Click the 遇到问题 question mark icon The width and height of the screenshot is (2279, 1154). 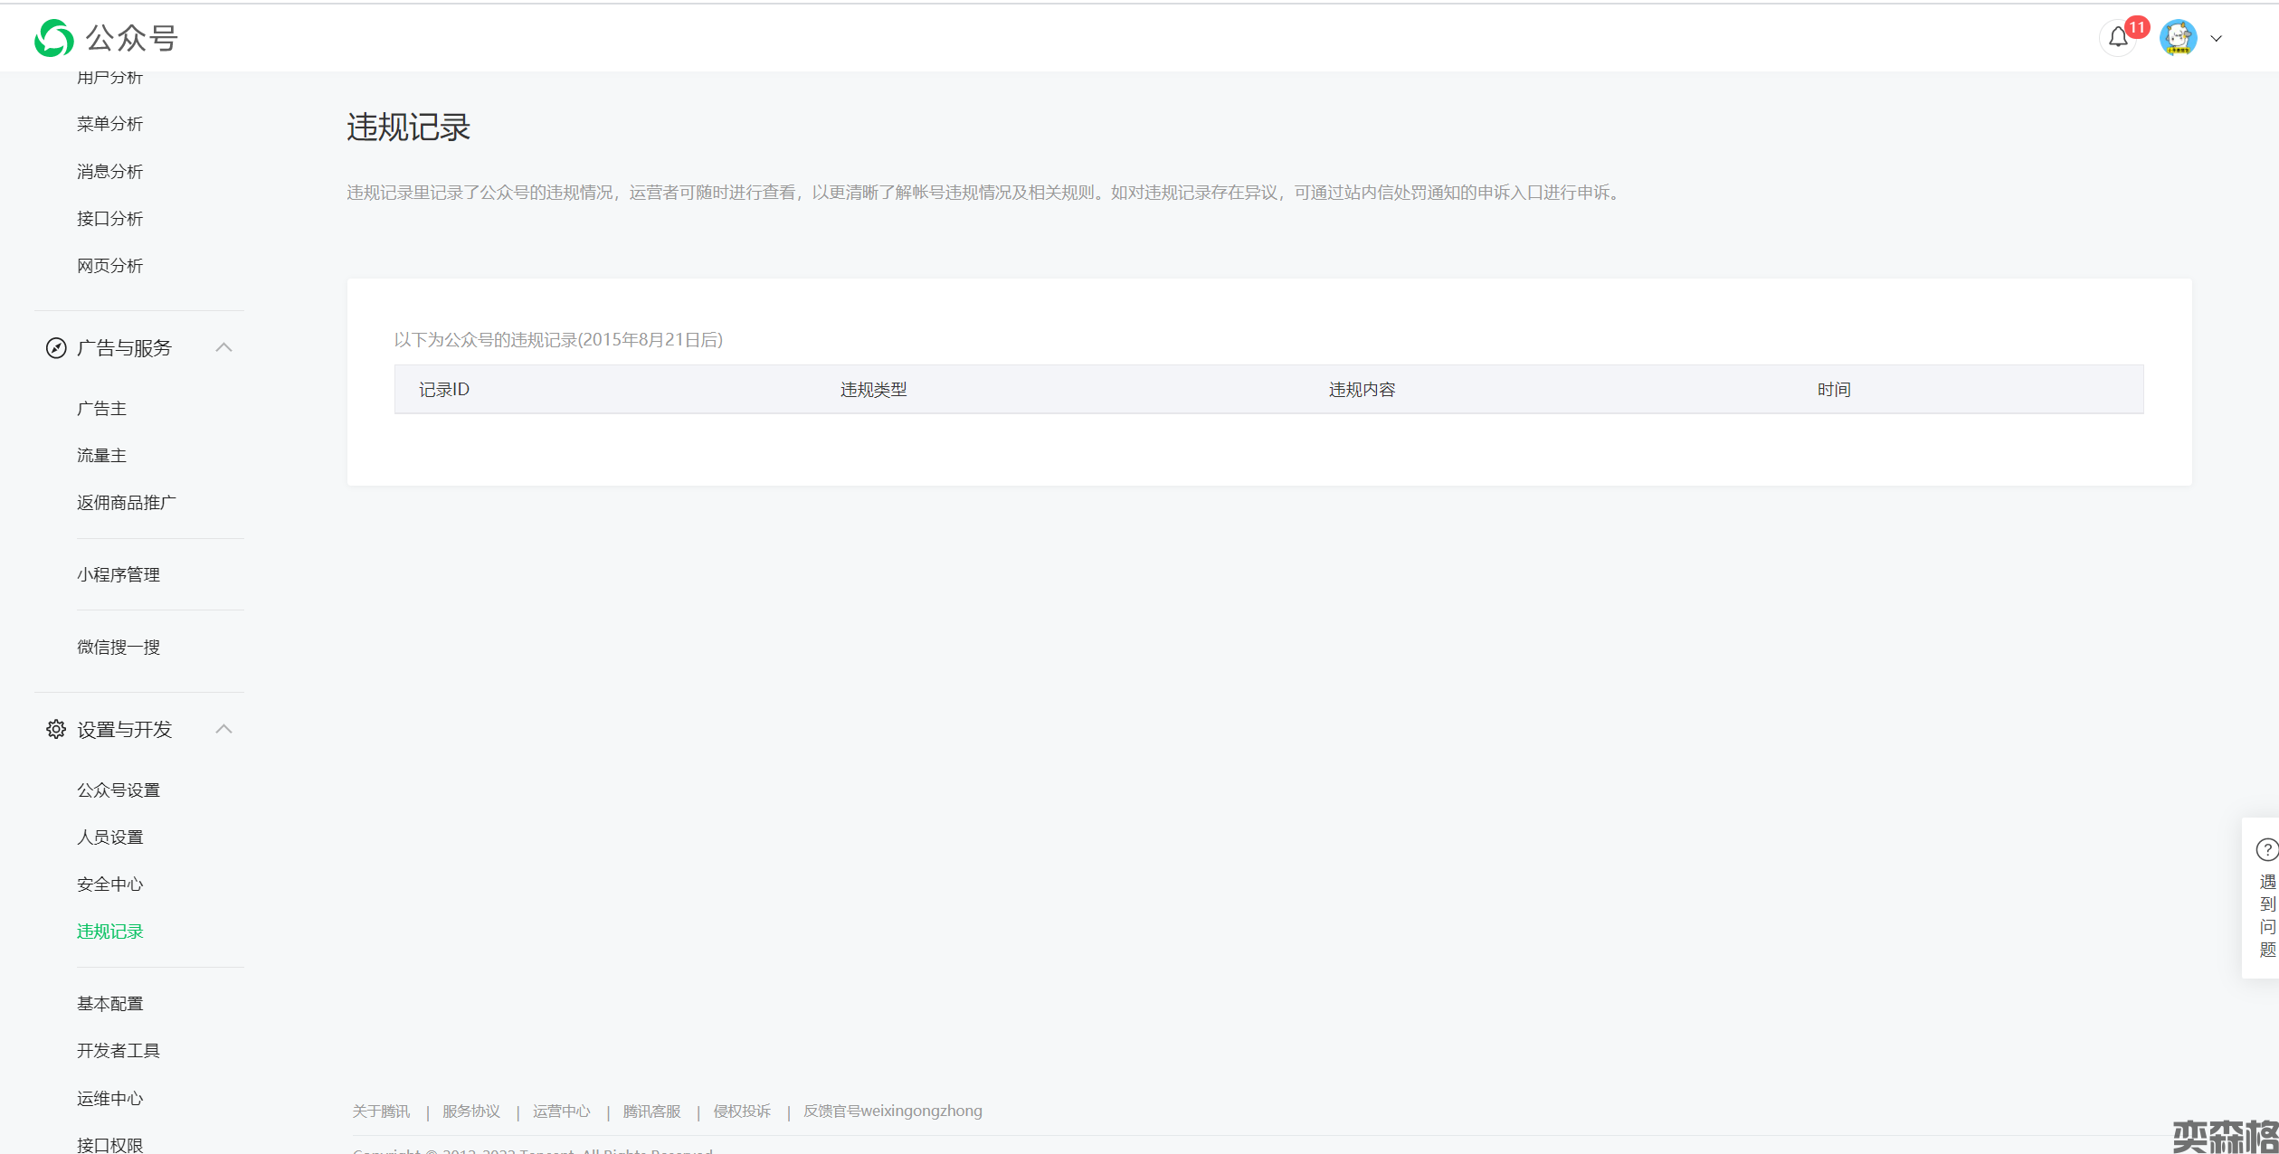click(2266, 849)
